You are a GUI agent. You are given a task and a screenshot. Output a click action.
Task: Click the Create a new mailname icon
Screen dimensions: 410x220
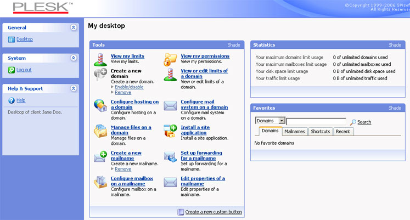point(100,156)
